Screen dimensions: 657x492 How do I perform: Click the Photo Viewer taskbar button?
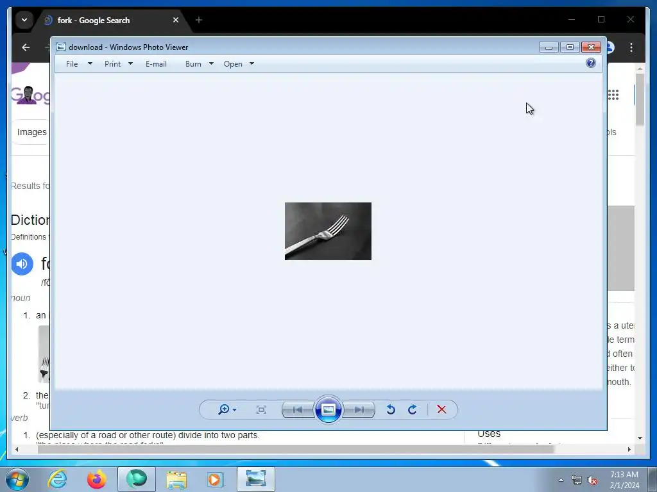pyautogui.click(x=255, y=479)
